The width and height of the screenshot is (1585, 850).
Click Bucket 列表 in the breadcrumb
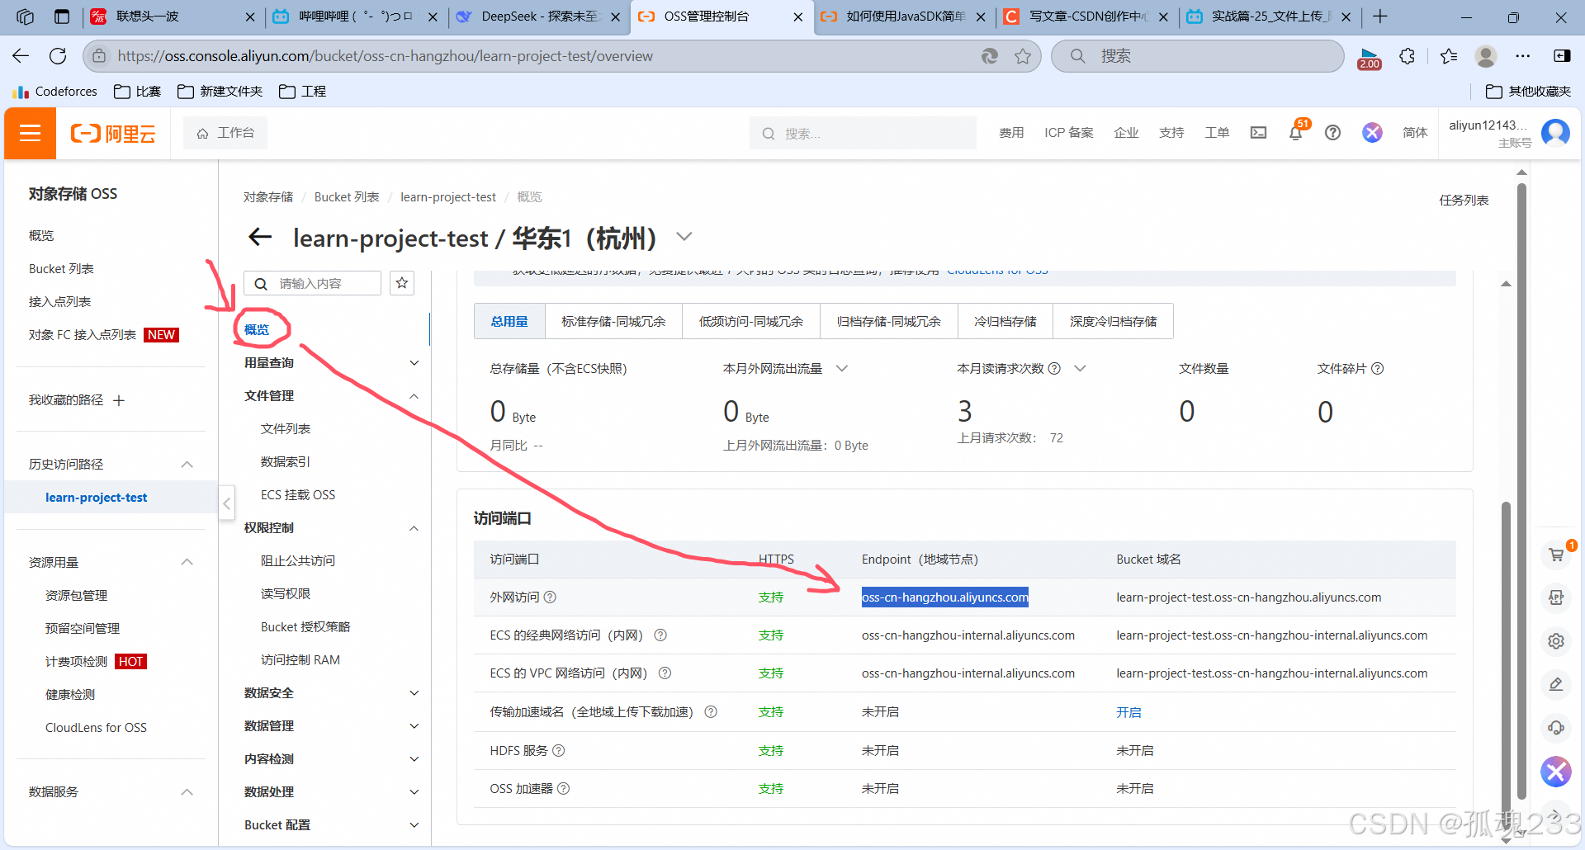(x=347, y=197)
